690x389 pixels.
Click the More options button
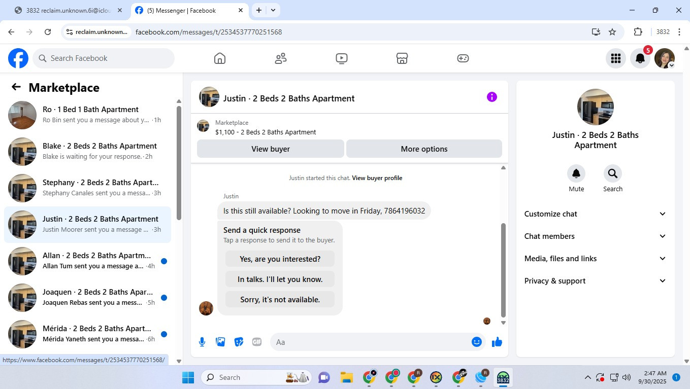[424, 149]
